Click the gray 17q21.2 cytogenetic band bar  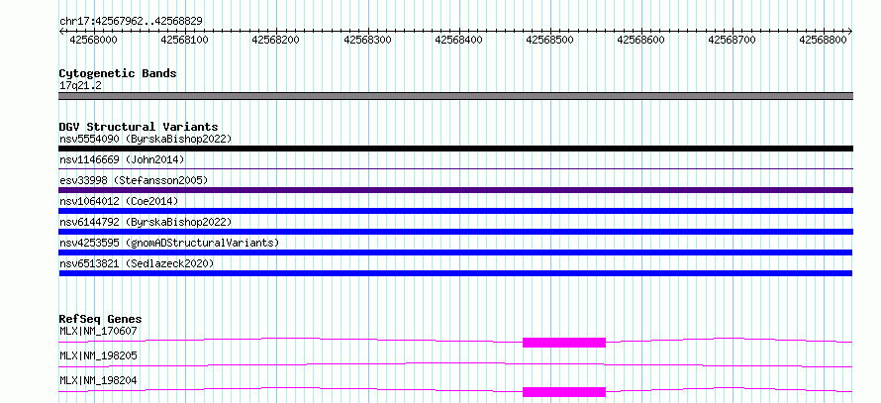click(x=455, y=96)
